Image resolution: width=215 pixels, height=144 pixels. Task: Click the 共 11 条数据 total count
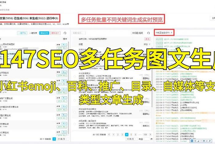(45, 139)
